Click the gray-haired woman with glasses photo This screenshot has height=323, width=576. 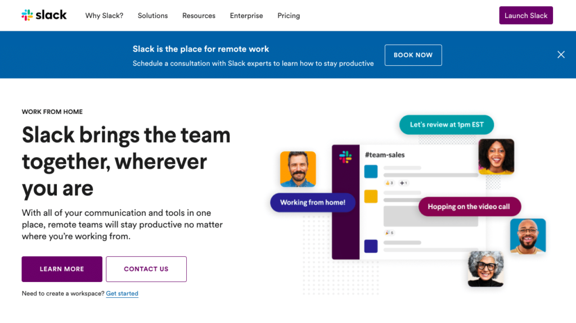coord(485,269)
